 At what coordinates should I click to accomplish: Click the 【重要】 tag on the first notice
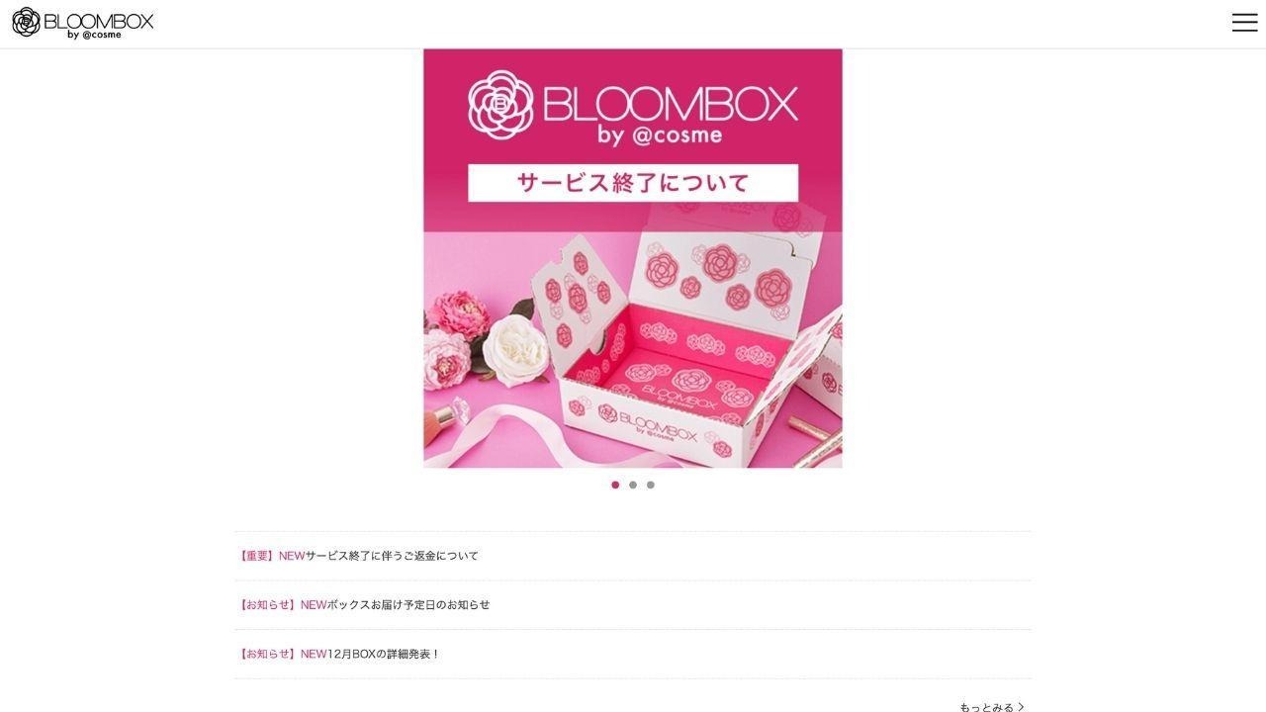(x=257, y=556)
